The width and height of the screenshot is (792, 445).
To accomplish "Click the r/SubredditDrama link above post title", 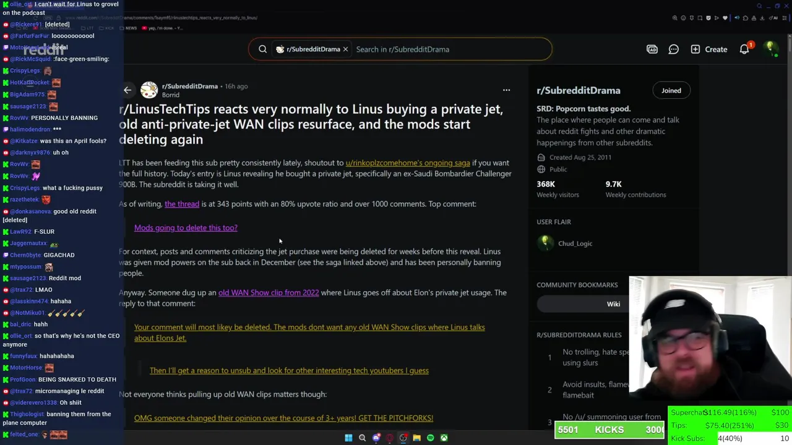I will click(190, 86).
